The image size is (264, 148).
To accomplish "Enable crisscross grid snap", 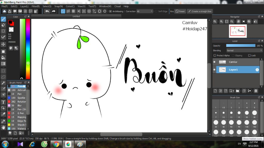I will coord(73,11).
